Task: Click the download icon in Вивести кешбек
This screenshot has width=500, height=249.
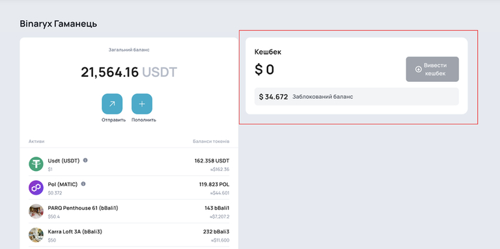Action: coord(419,69)
